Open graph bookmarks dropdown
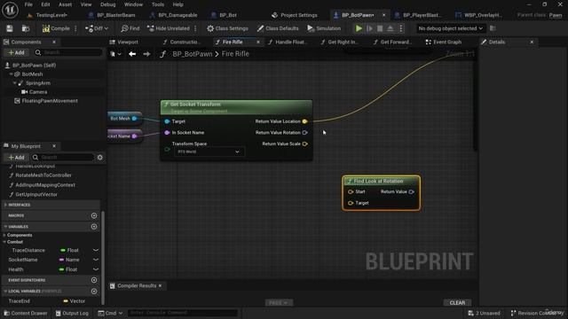The height and width of the screenshot is (319, 568). [x=116, y=54]
